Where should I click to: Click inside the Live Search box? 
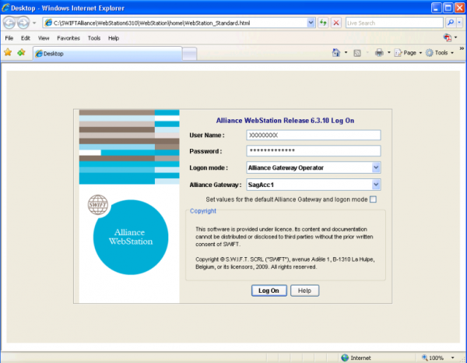pyautogui.click(x=394, y=23)
